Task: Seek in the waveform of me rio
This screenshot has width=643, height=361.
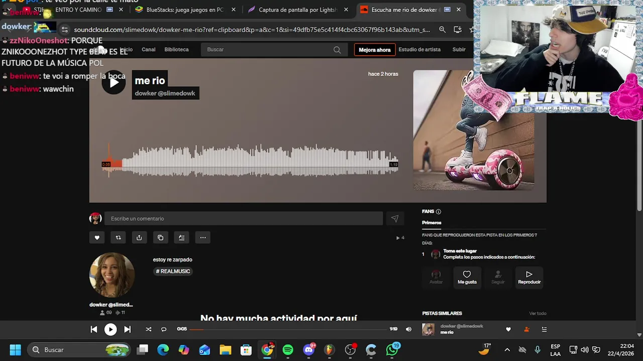Action: 250,160
